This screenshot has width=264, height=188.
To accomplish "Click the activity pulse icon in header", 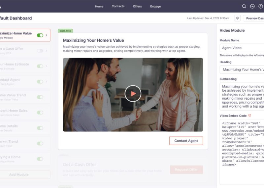I will pos(252,6).
